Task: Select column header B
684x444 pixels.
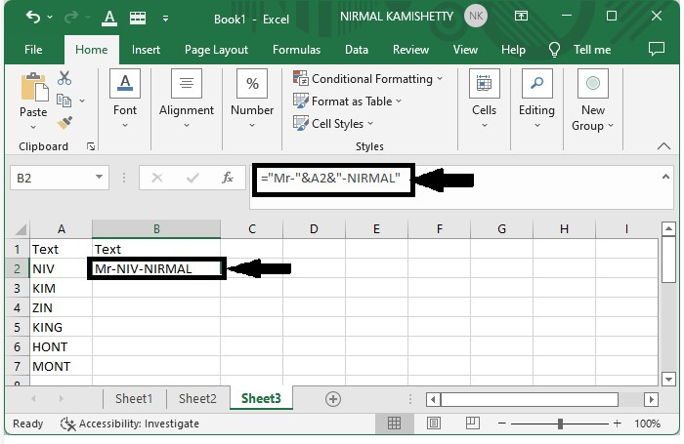Action: (x=156, y=229)
